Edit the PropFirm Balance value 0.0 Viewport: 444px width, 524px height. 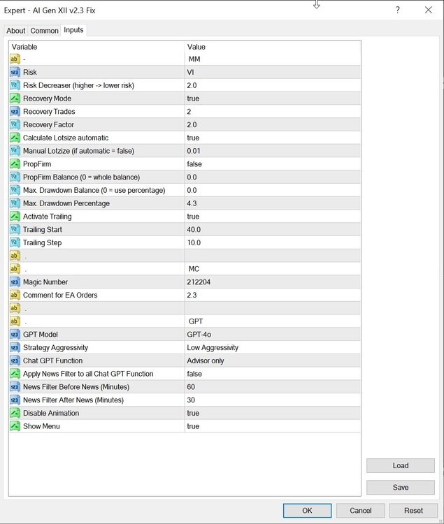[x=273, y=177]
